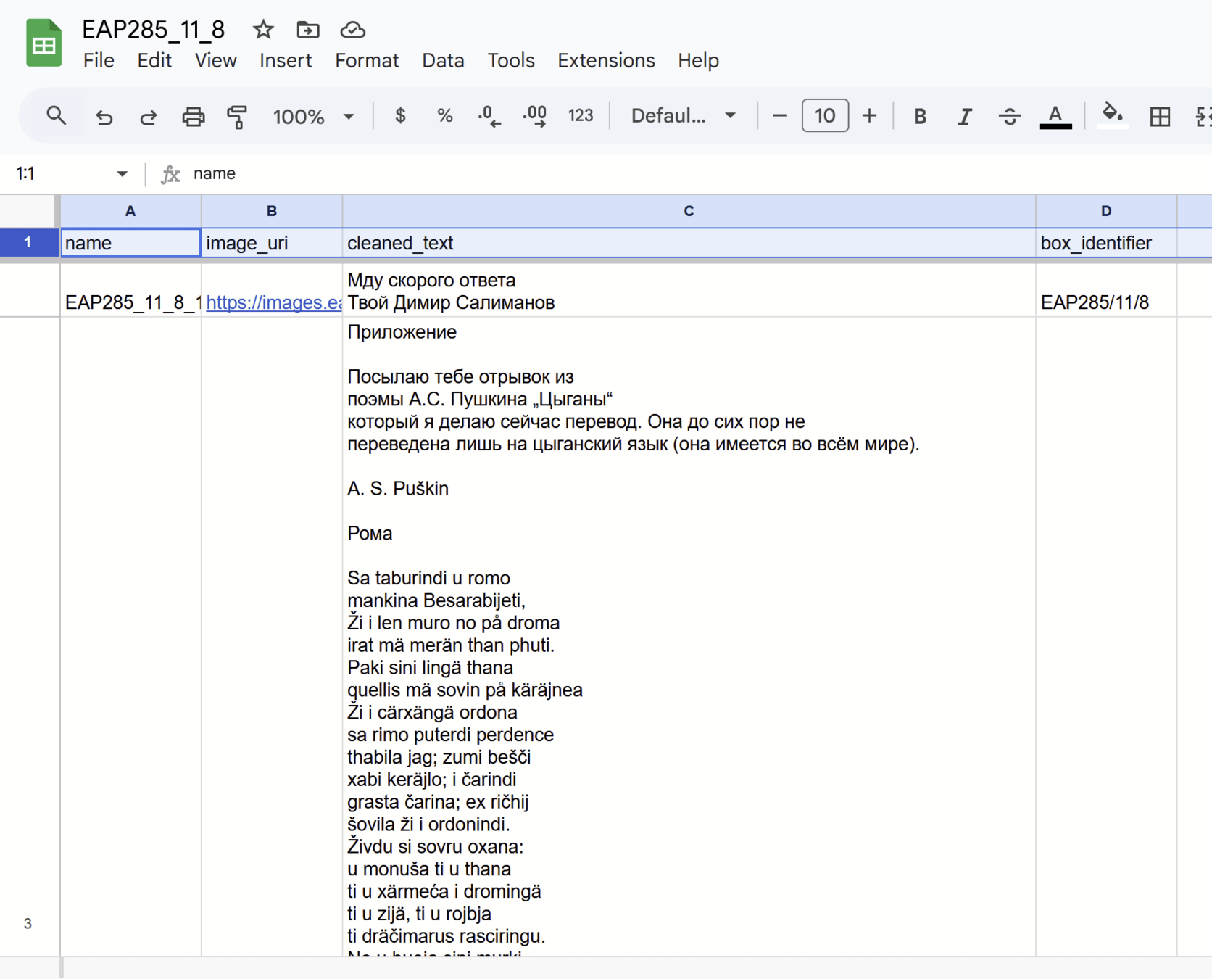Open the https://images.ea link
Screen dimensions: 1212x979
tap(273, 302)
